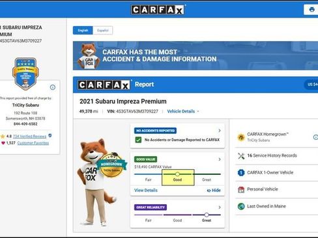318x238 pixels.
Task: Click the green no-accidents checkmark
Action: tap(138, 140)
